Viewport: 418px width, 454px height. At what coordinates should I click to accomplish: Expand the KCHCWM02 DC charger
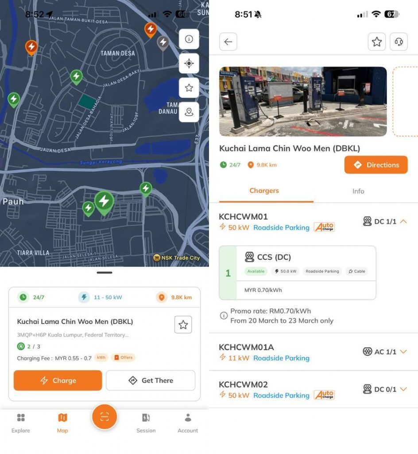coord(403,389)
